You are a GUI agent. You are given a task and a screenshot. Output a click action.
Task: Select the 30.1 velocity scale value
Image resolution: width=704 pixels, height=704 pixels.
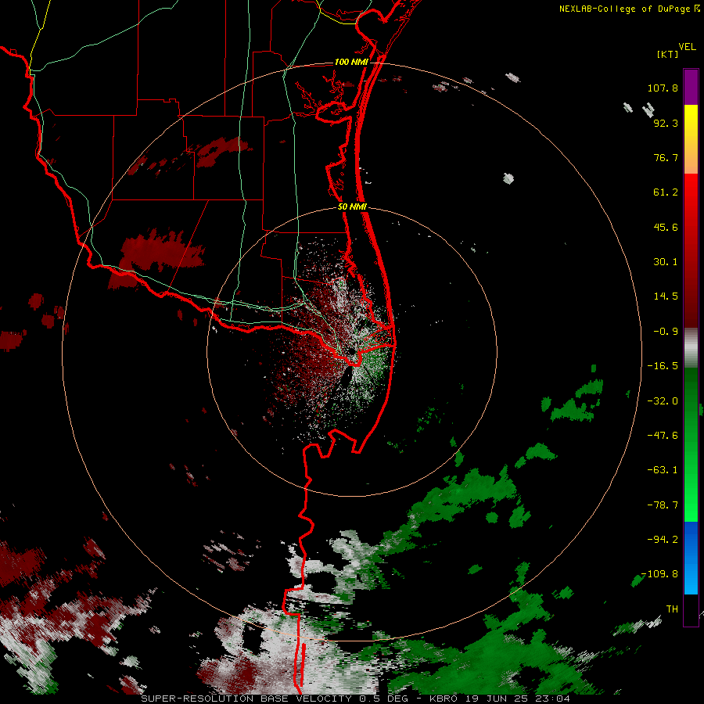point(666,262)
